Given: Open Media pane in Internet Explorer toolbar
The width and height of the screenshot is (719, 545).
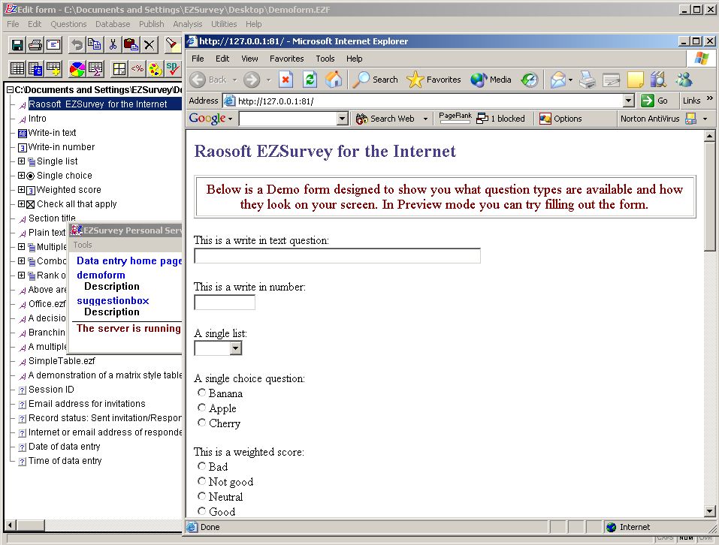Looking at the screenshot, I should [x=491, y=80].
